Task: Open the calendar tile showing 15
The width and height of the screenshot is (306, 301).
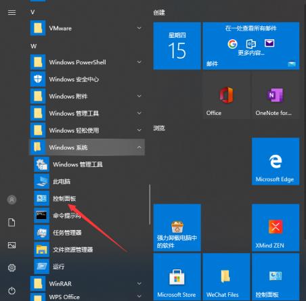Action: [x=177, y=46]
